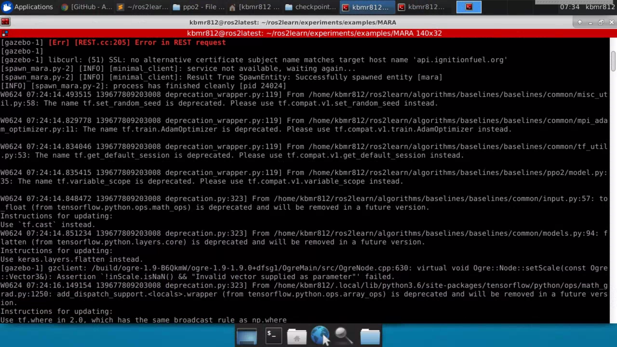Open the file manager from the dock
The width and height of the screenshot is (617, 347).
click(370, 335)
